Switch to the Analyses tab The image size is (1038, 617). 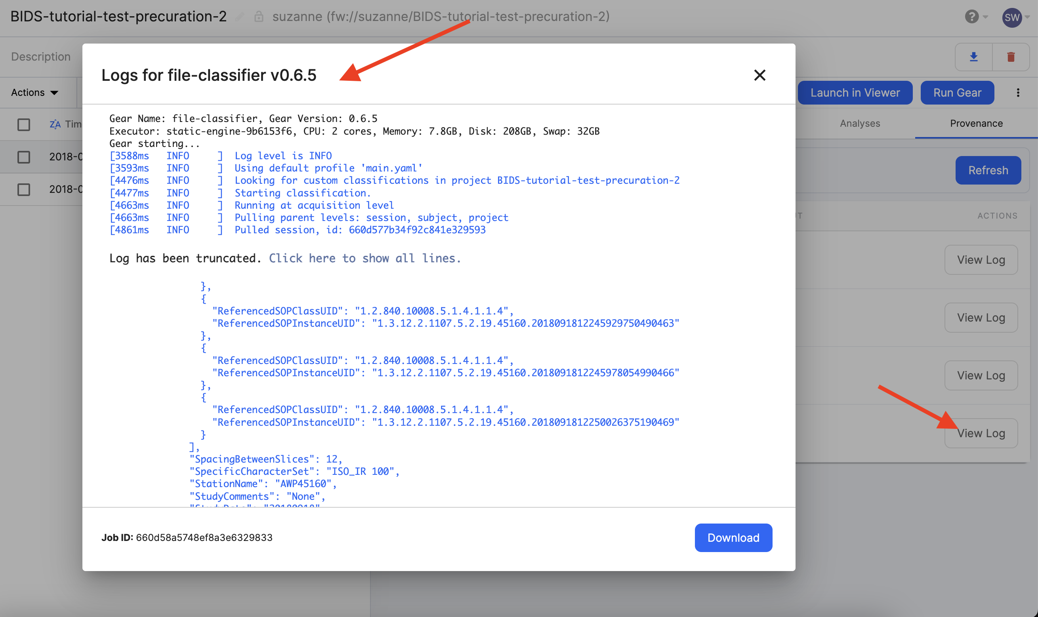(x=860, y=124)
